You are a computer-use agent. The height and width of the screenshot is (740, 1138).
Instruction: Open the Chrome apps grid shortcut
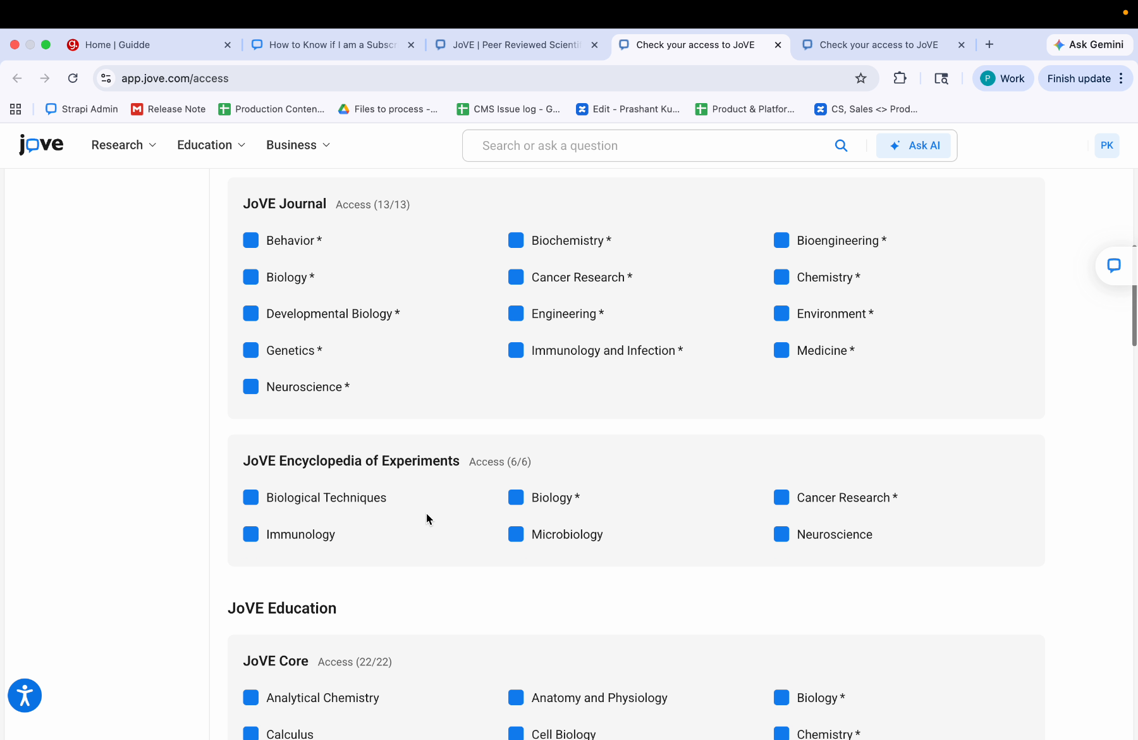point(16,109)
